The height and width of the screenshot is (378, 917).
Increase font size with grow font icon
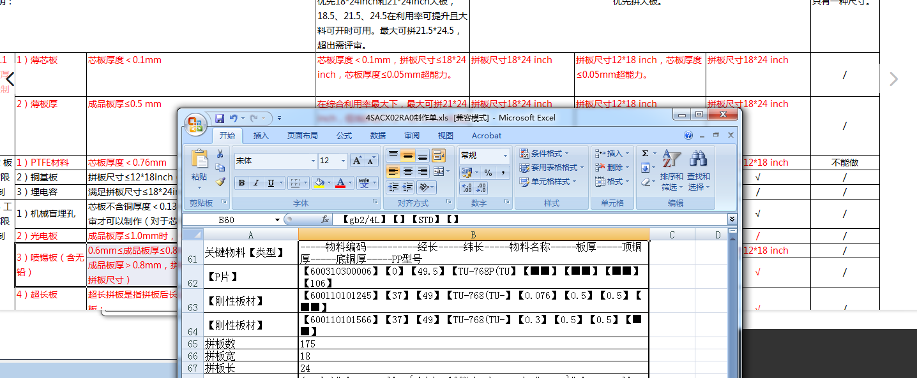coord(358,161)
